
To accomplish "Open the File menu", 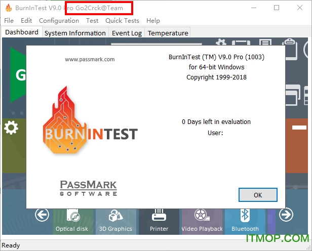I will click(x=9, y=21).
